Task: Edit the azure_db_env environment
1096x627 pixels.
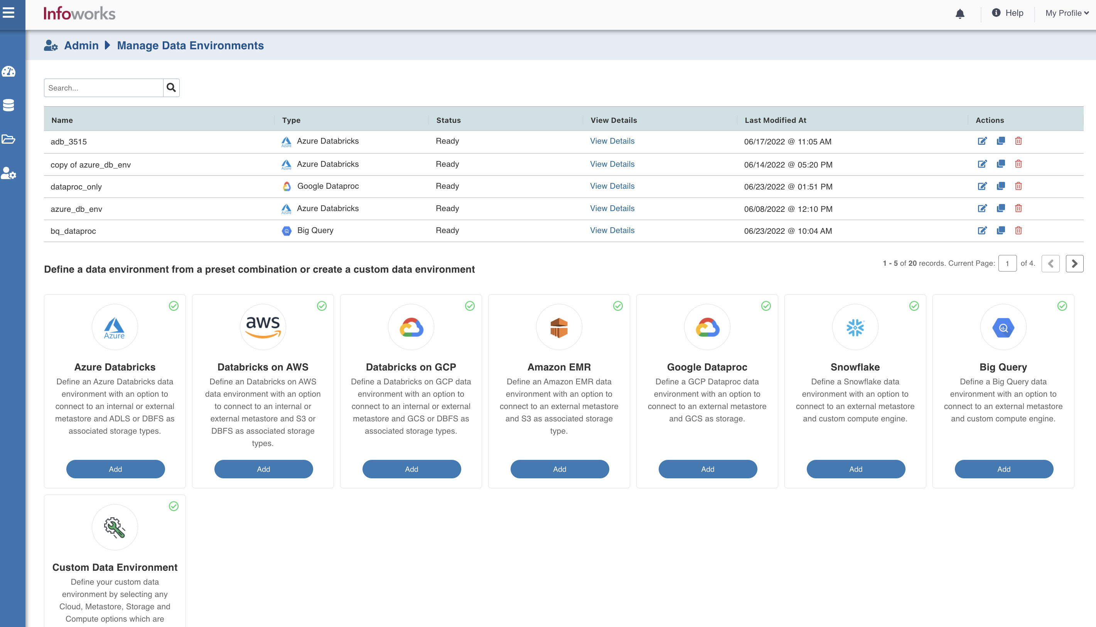Action: [982, 208]
